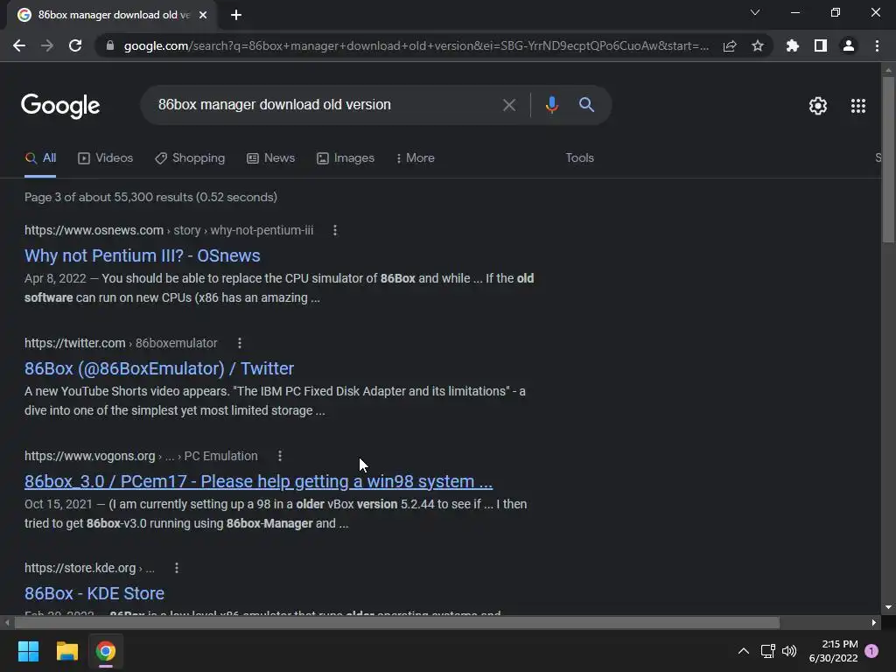
Task: Open volume speaker tray icon
Action: 789,651
